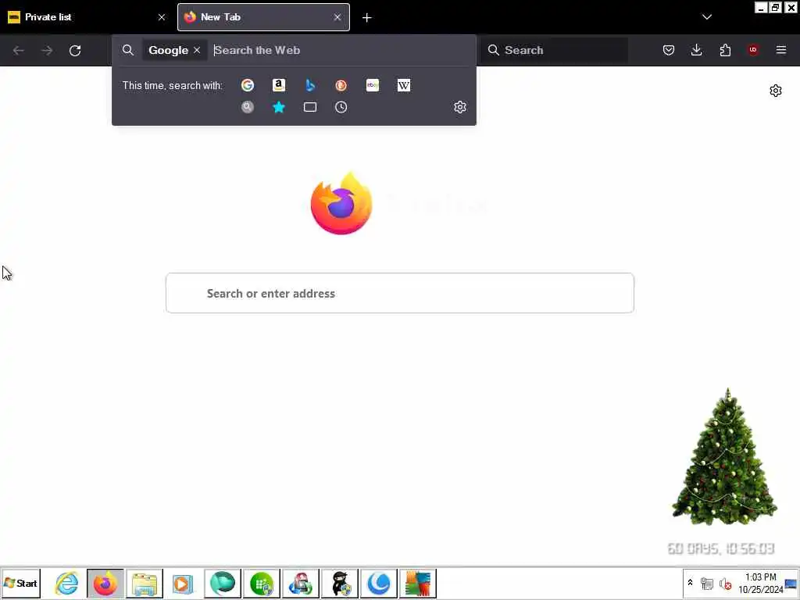
Task: Switch to the Private list tab
Action: pos(86,17)
